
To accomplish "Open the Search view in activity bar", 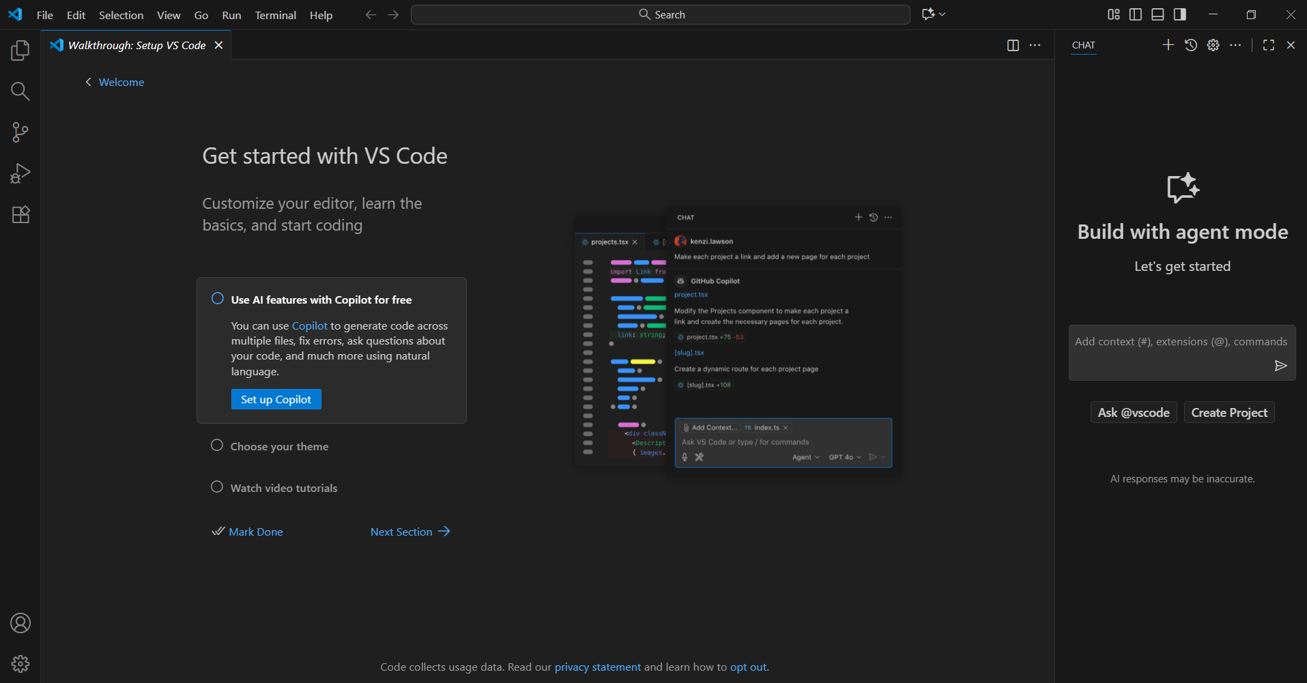I will (x=20, y=91).
